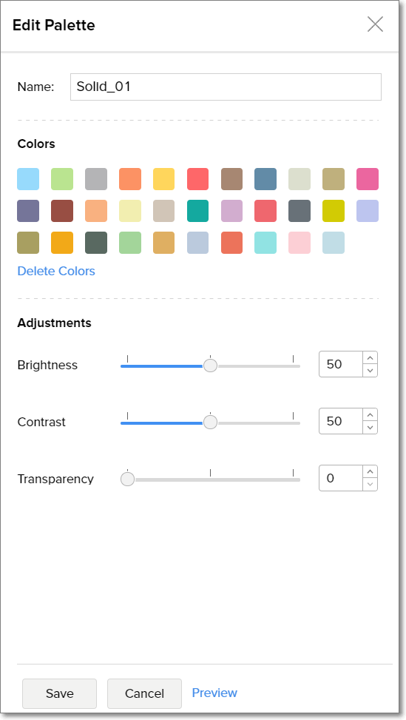The width and height of the screenshot is (406, 720).
Task: Open the Preview link
Action: [x=214, y=693]
